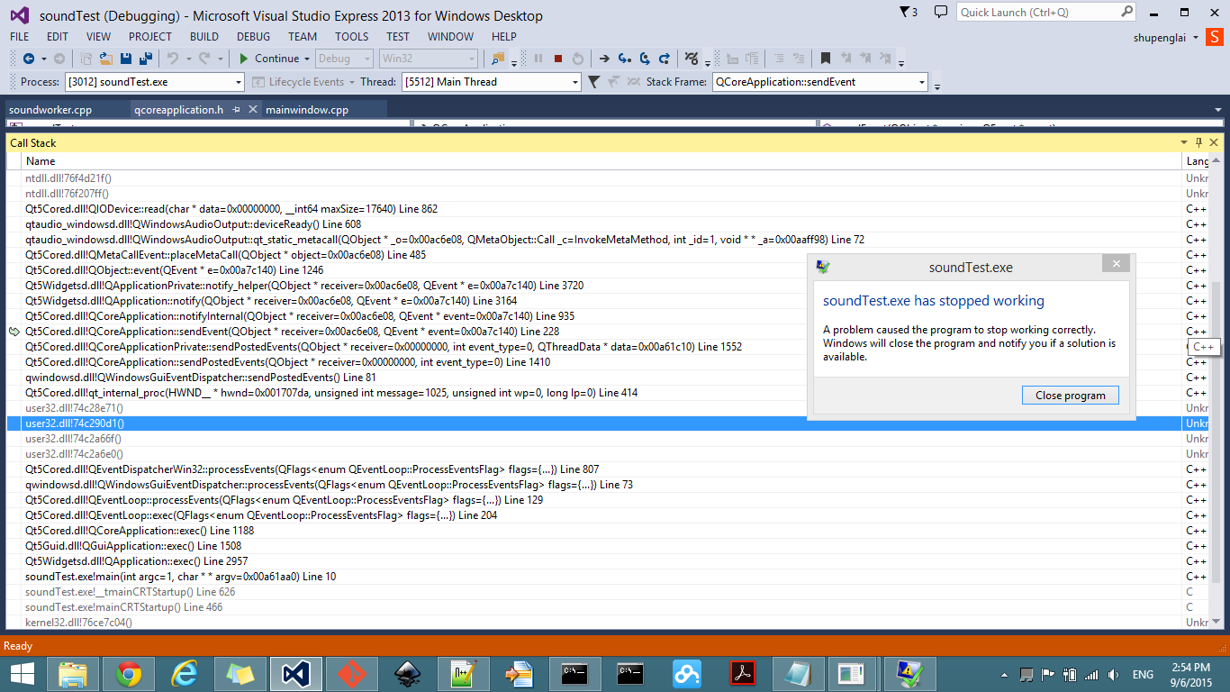
Task: Click the Lang column header in Call Stack
Action: point(1197,161)
